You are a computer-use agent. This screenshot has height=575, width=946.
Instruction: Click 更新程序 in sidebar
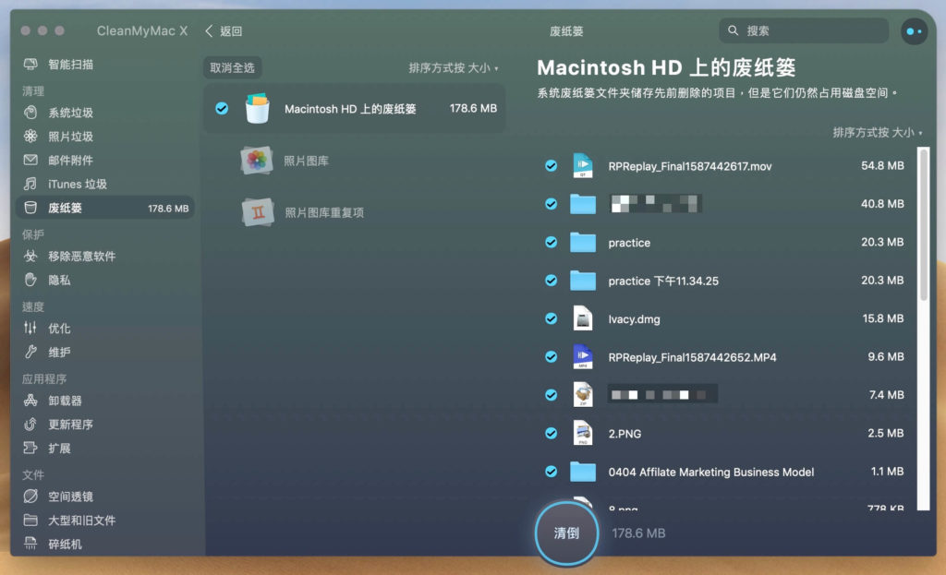[70, 425]
